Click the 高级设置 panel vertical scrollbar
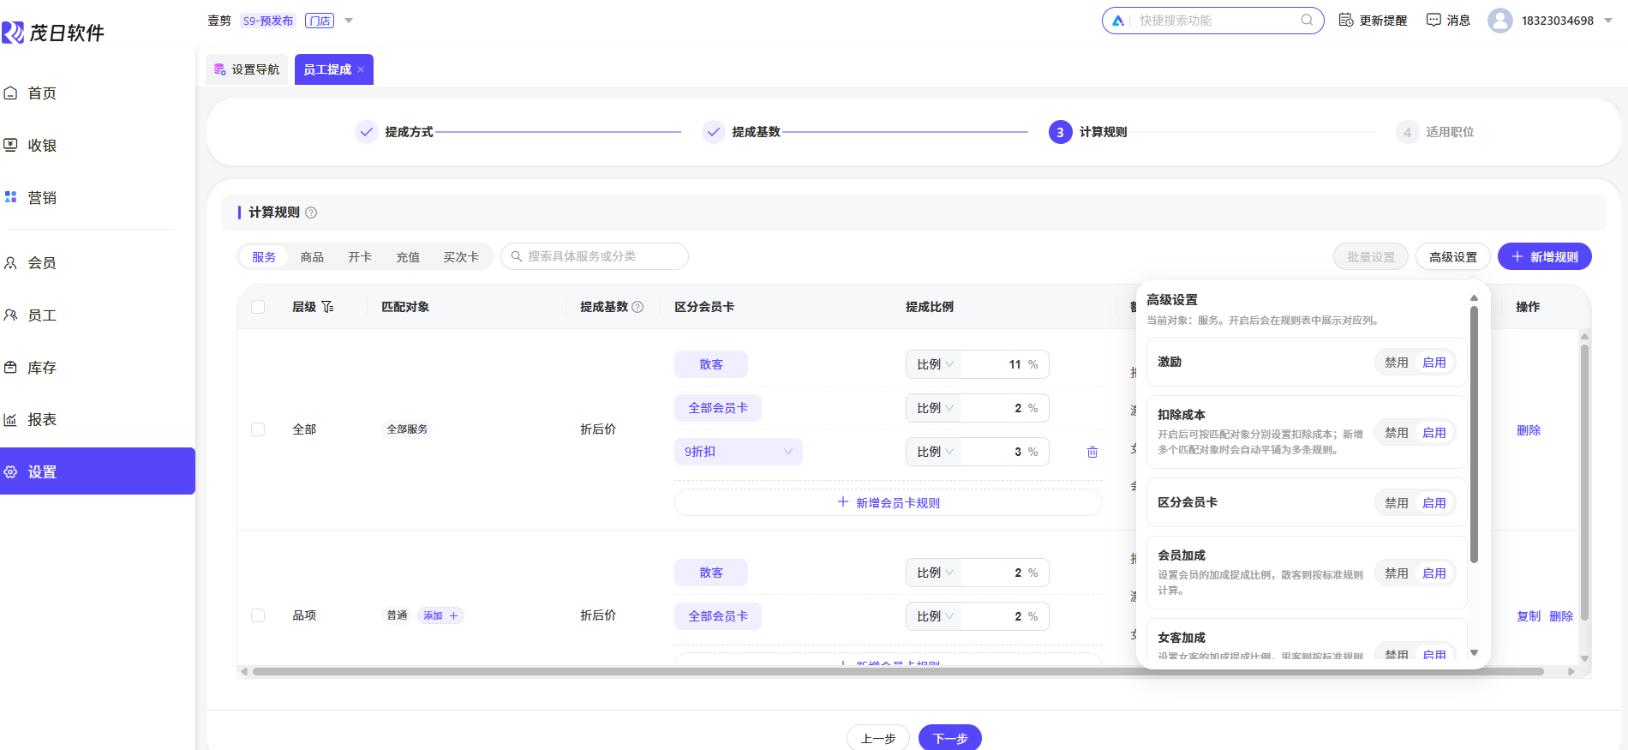 point(1474,435)
